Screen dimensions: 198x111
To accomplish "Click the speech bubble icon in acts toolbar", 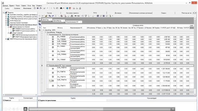I will coord(86,16).
